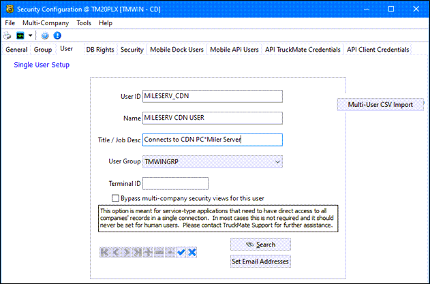Viewport: 430px width, 284px height.
Task: Click the question mark help icon
Action: pos(45,35)
